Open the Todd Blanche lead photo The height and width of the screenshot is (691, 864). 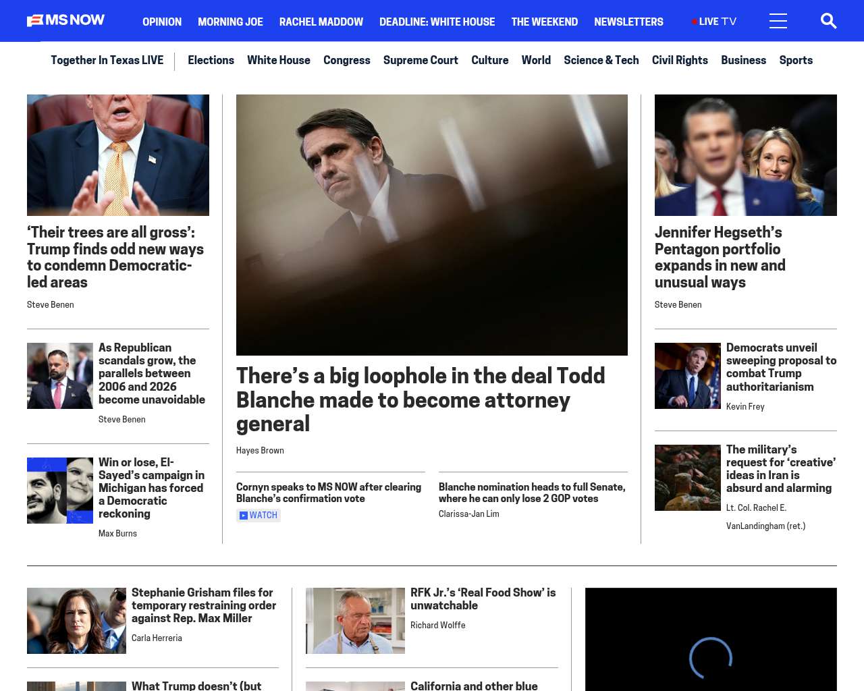click(432, 225)
